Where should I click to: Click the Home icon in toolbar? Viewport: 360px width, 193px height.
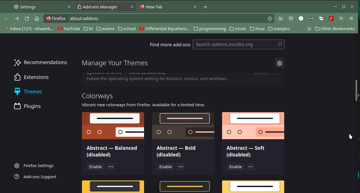tap(37, 19)
